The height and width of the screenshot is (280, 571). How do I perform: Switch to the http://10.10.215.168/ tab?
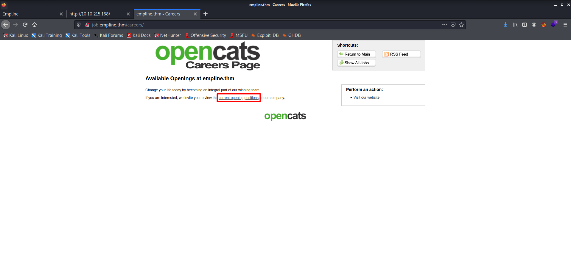(95, 14)
